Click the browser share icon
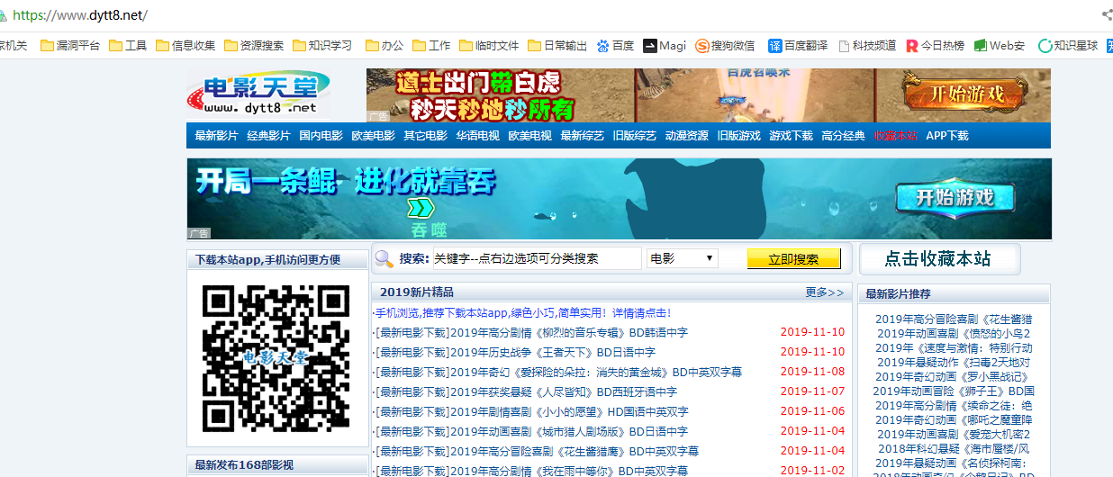 click(x=1107, y=14)
